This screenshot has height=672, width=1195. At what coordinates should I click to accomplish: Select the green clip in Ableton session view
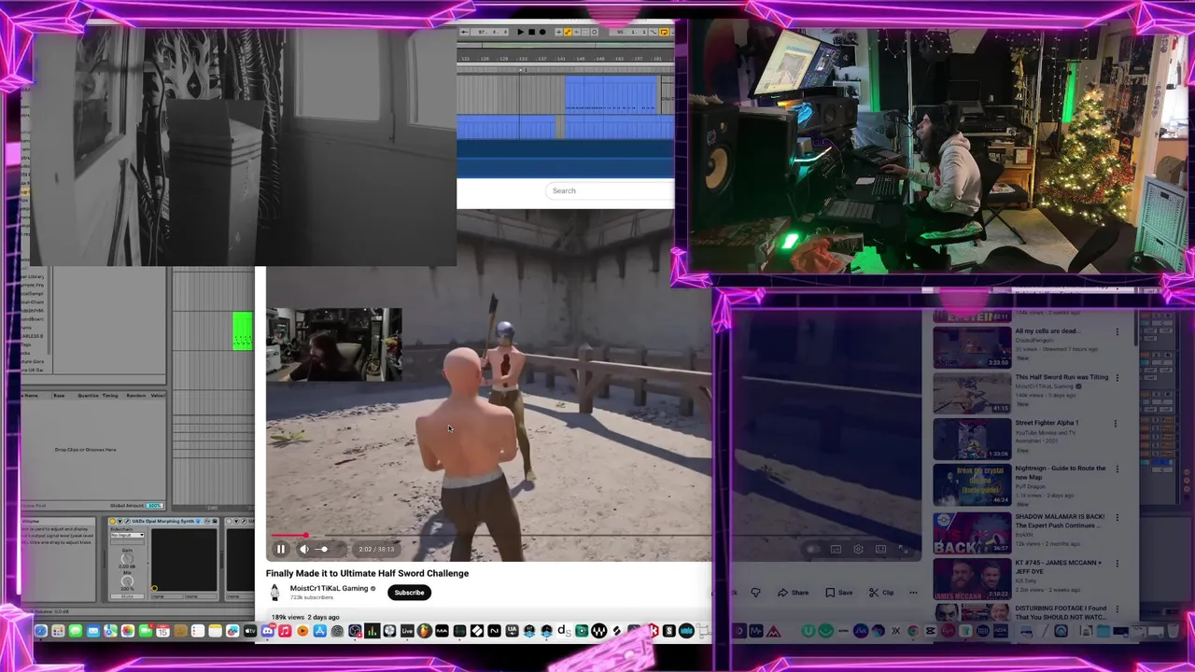(x=243, y=331)
